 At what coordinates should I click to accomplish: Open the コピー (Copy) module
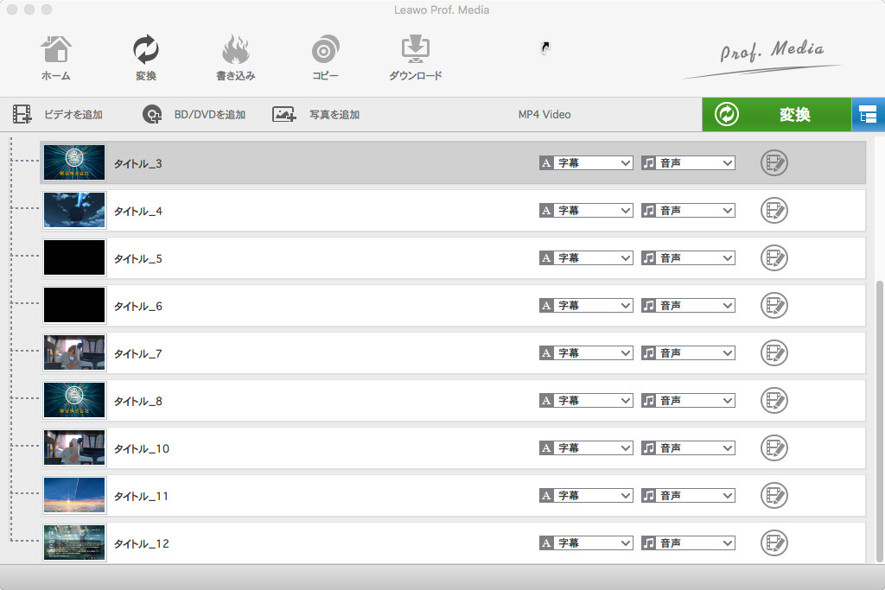click(325, 58)
